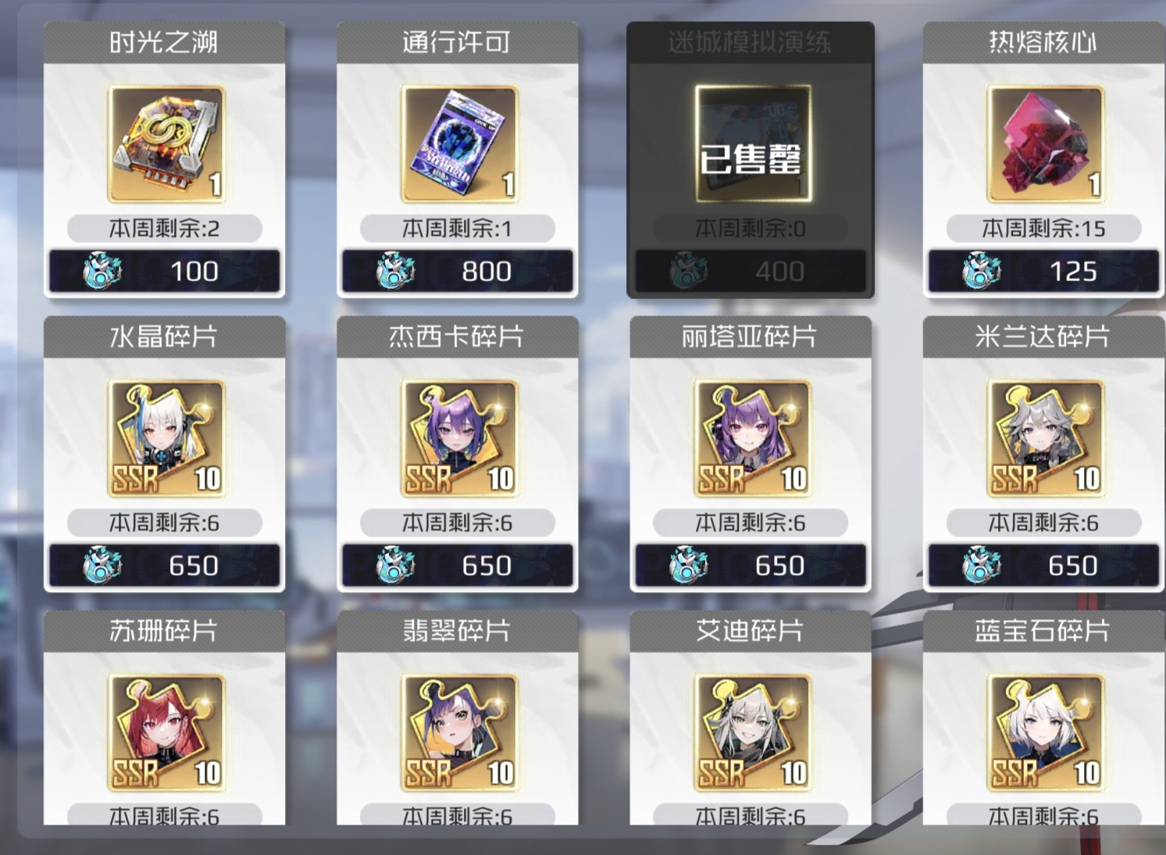Buy 通行许可 for 800 currency
This screenshot has height=855, width=1166.
pyautogui.click(x=458, y=271)
